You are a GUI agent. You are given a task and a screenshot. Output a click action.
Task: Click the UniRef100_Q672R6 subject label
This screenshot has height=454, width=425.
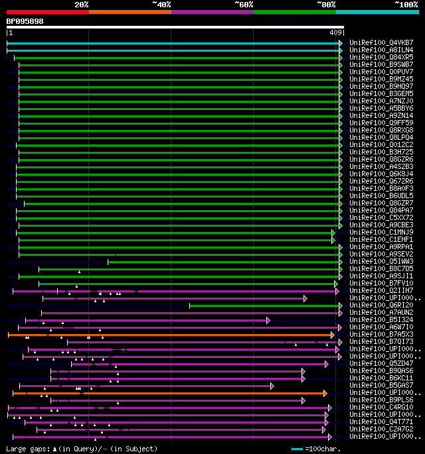pyautogui.click(x=381, y=181)
